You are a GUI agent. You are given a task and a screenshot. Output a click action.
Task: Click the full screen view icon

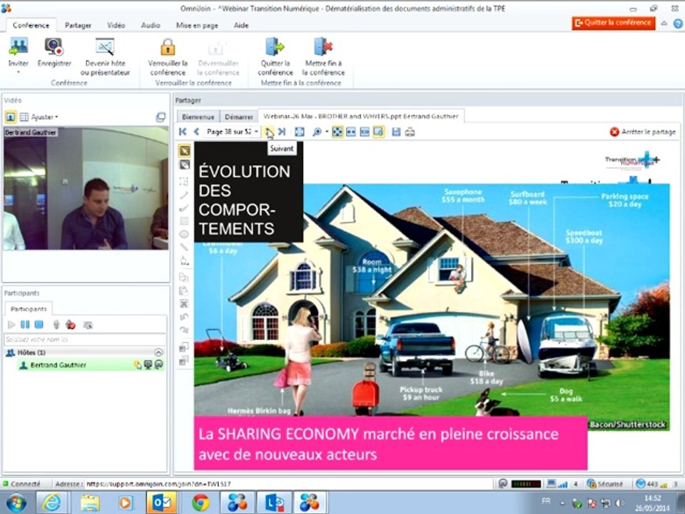(x=299, y=131)
